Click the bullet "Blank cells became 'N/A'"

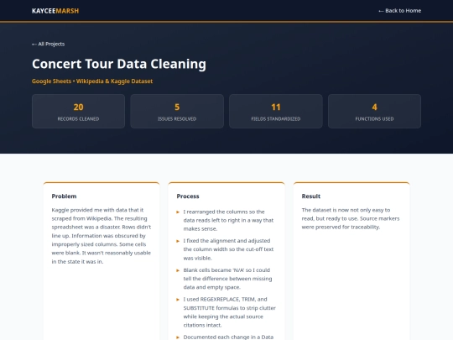point(226,279)
